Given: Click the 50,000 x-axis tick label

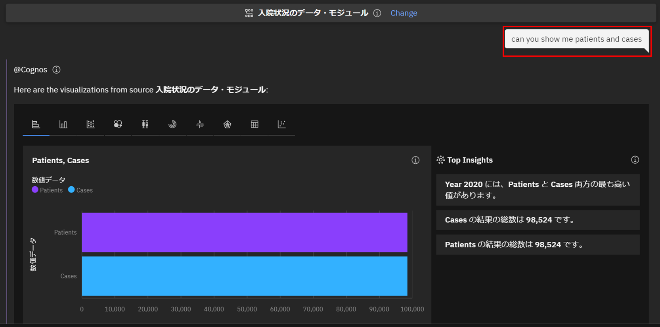Looking at the screenshot, I should (247, 309).
